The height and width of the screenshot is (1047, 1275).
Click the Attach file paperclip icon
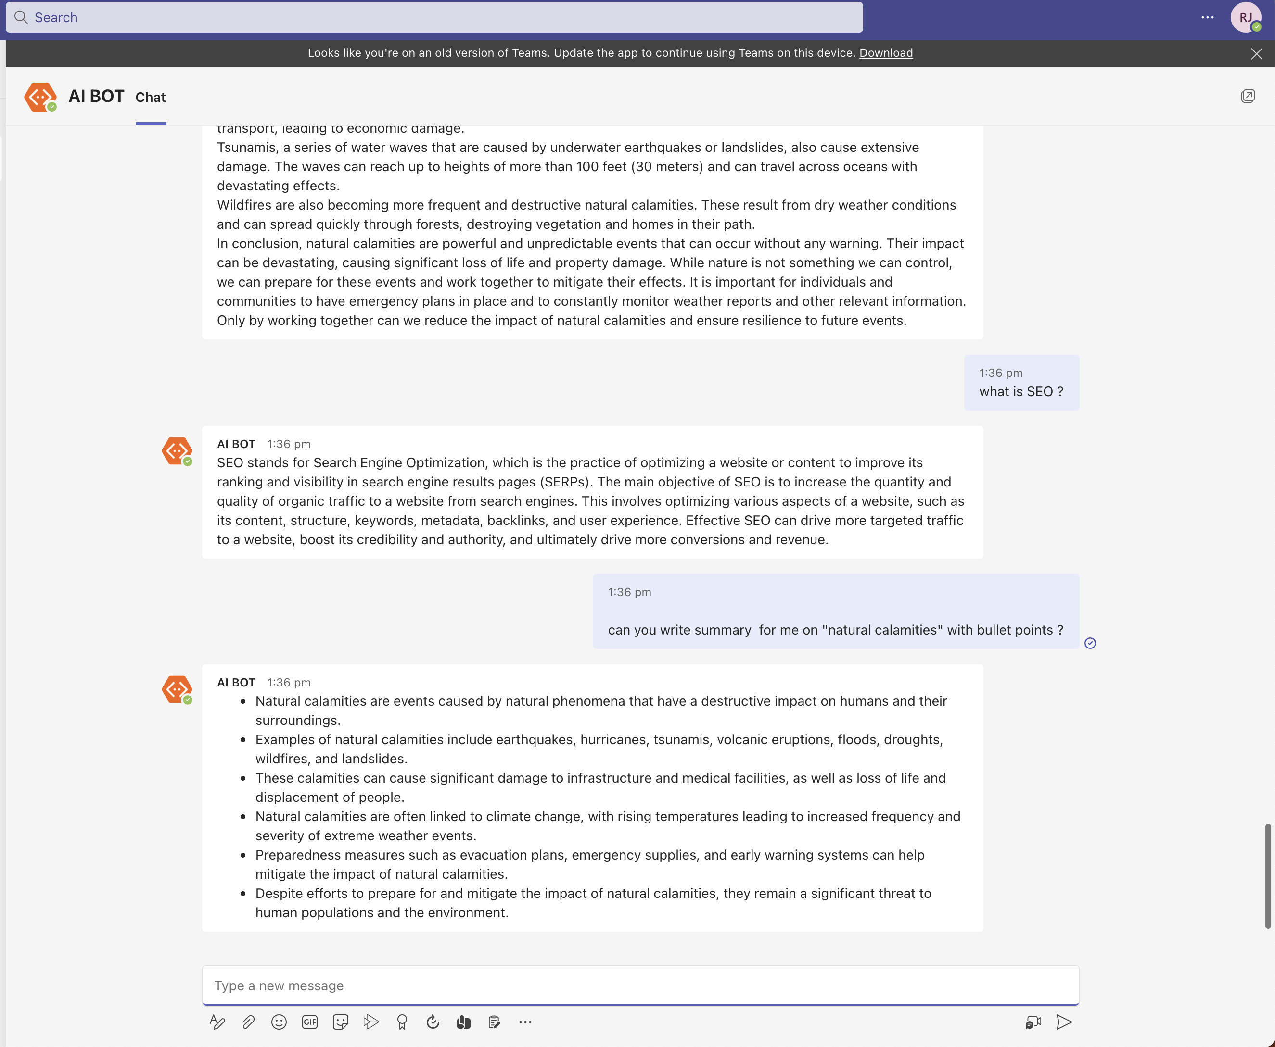(x=248, y=1022)
